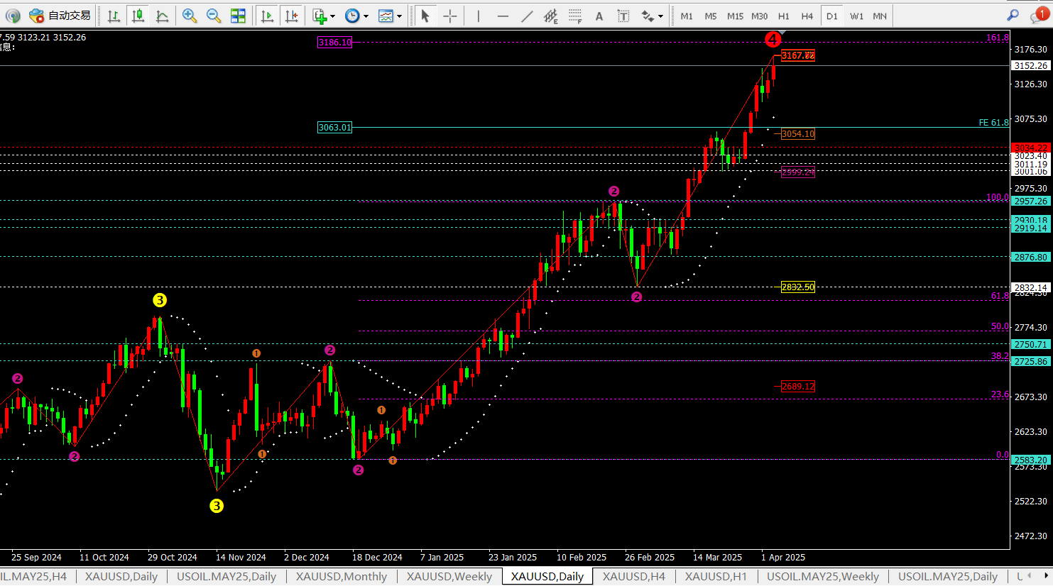This screenshot has height=586, width=1053.
Task: Select the arrow cursor tool
Action: [x=425, y=16]
